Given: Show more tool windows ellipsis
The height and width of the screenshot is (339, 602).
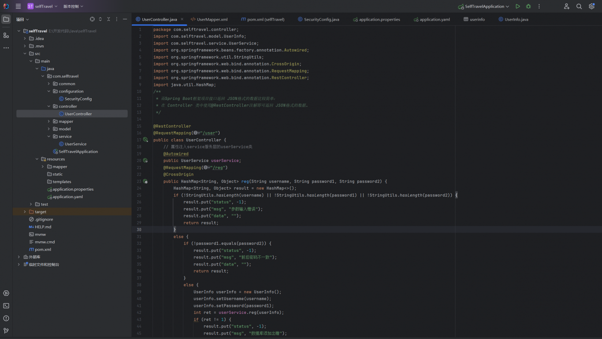Looking at the screenshot, I should pos(6,48).
